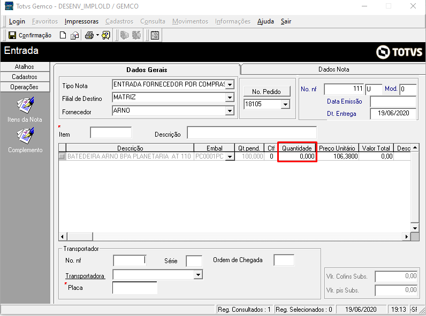Open the Favoritos menu
The image size is (426, 316).
click(x=45, y=21)
